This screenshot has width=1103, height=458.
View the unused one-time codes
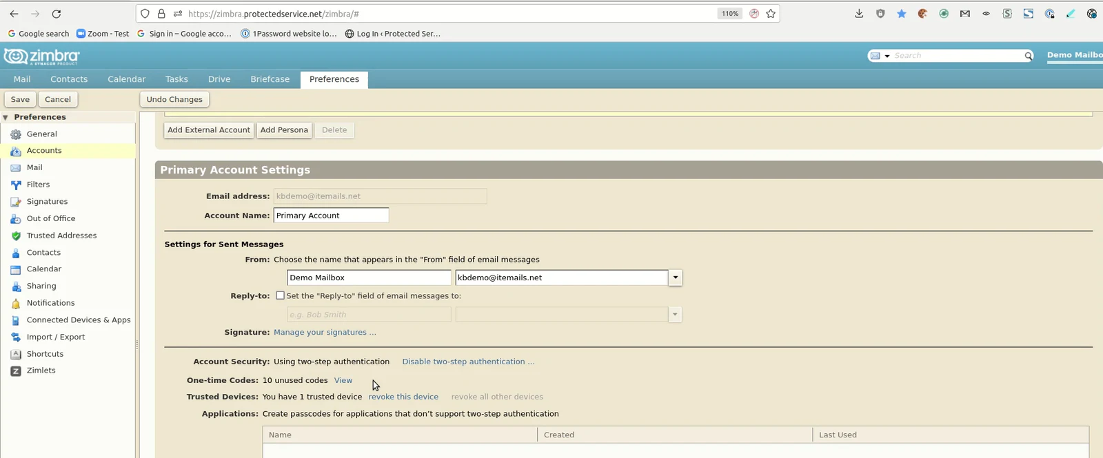point(343,380)
